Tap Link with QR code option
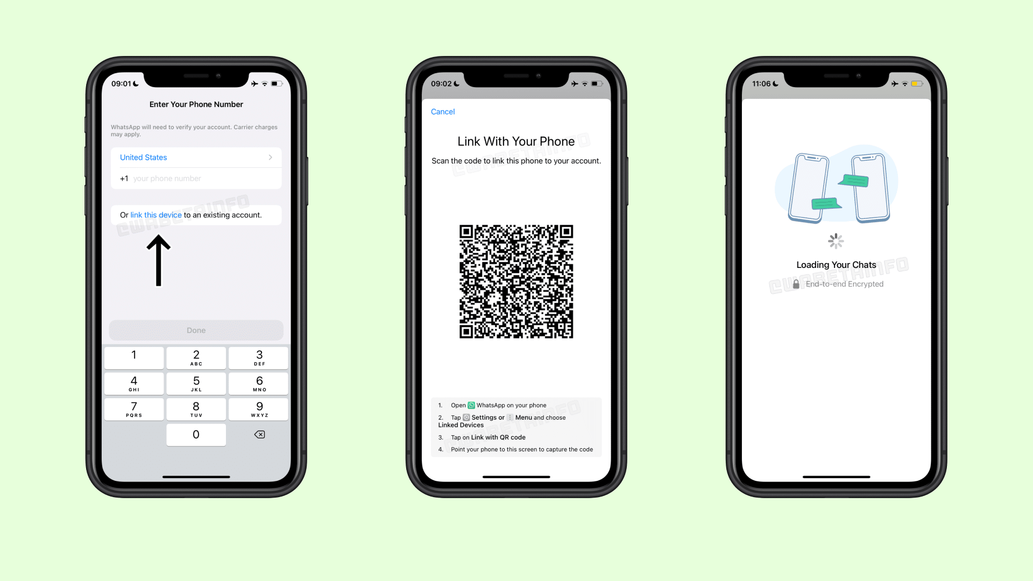This screenshot has width=1033, height=581. (x=498, y=436)
